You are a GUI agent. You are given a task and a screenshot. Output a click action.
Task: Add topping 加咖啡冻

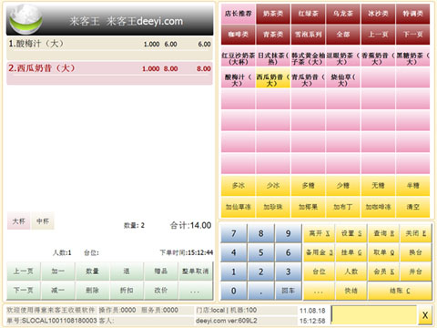pos(378,207)
